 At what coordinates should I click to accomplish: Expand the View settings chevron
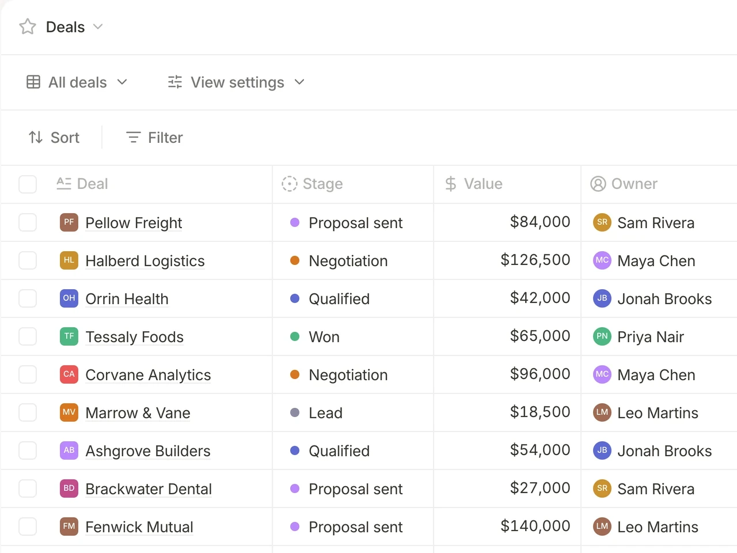(x=299, y=82)
